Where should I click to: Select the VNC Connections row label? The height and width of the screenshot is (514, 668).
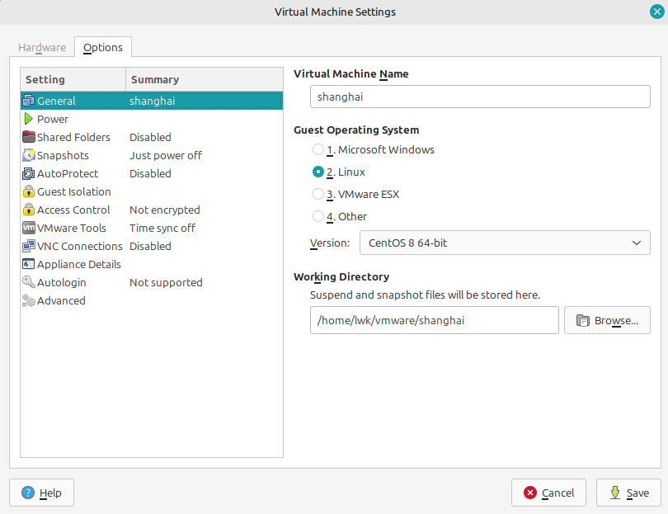click(80, 247)
